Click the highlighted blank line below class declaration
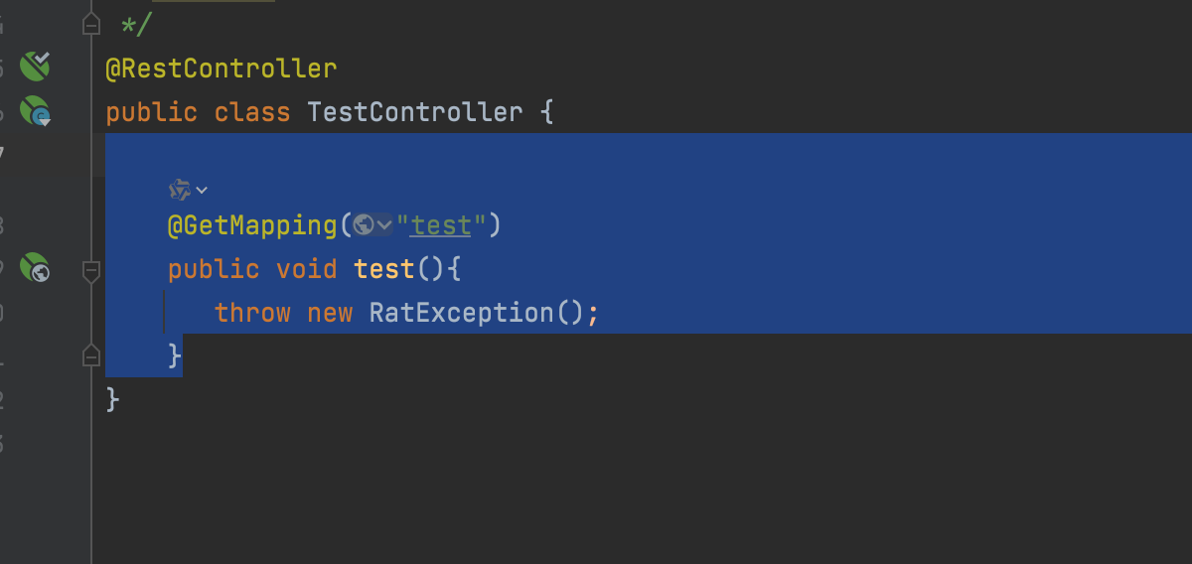Screen dimensions: 1192x564 point(648,155)
